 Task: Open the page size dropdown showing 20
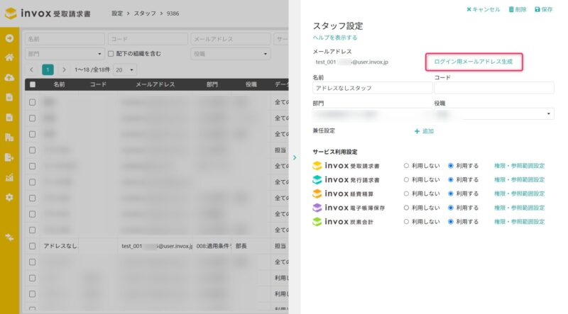point(125,69)
